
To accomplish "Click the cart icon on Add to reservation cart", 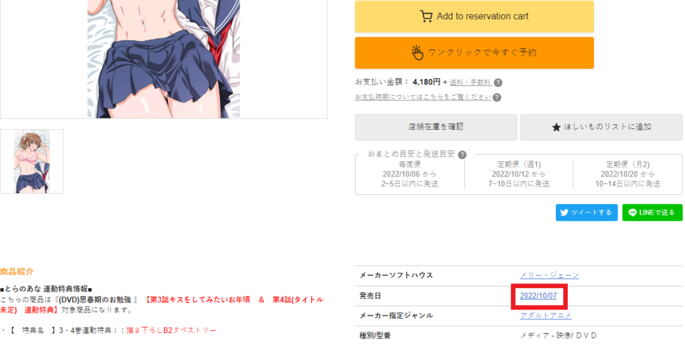I will coord(426,16).
